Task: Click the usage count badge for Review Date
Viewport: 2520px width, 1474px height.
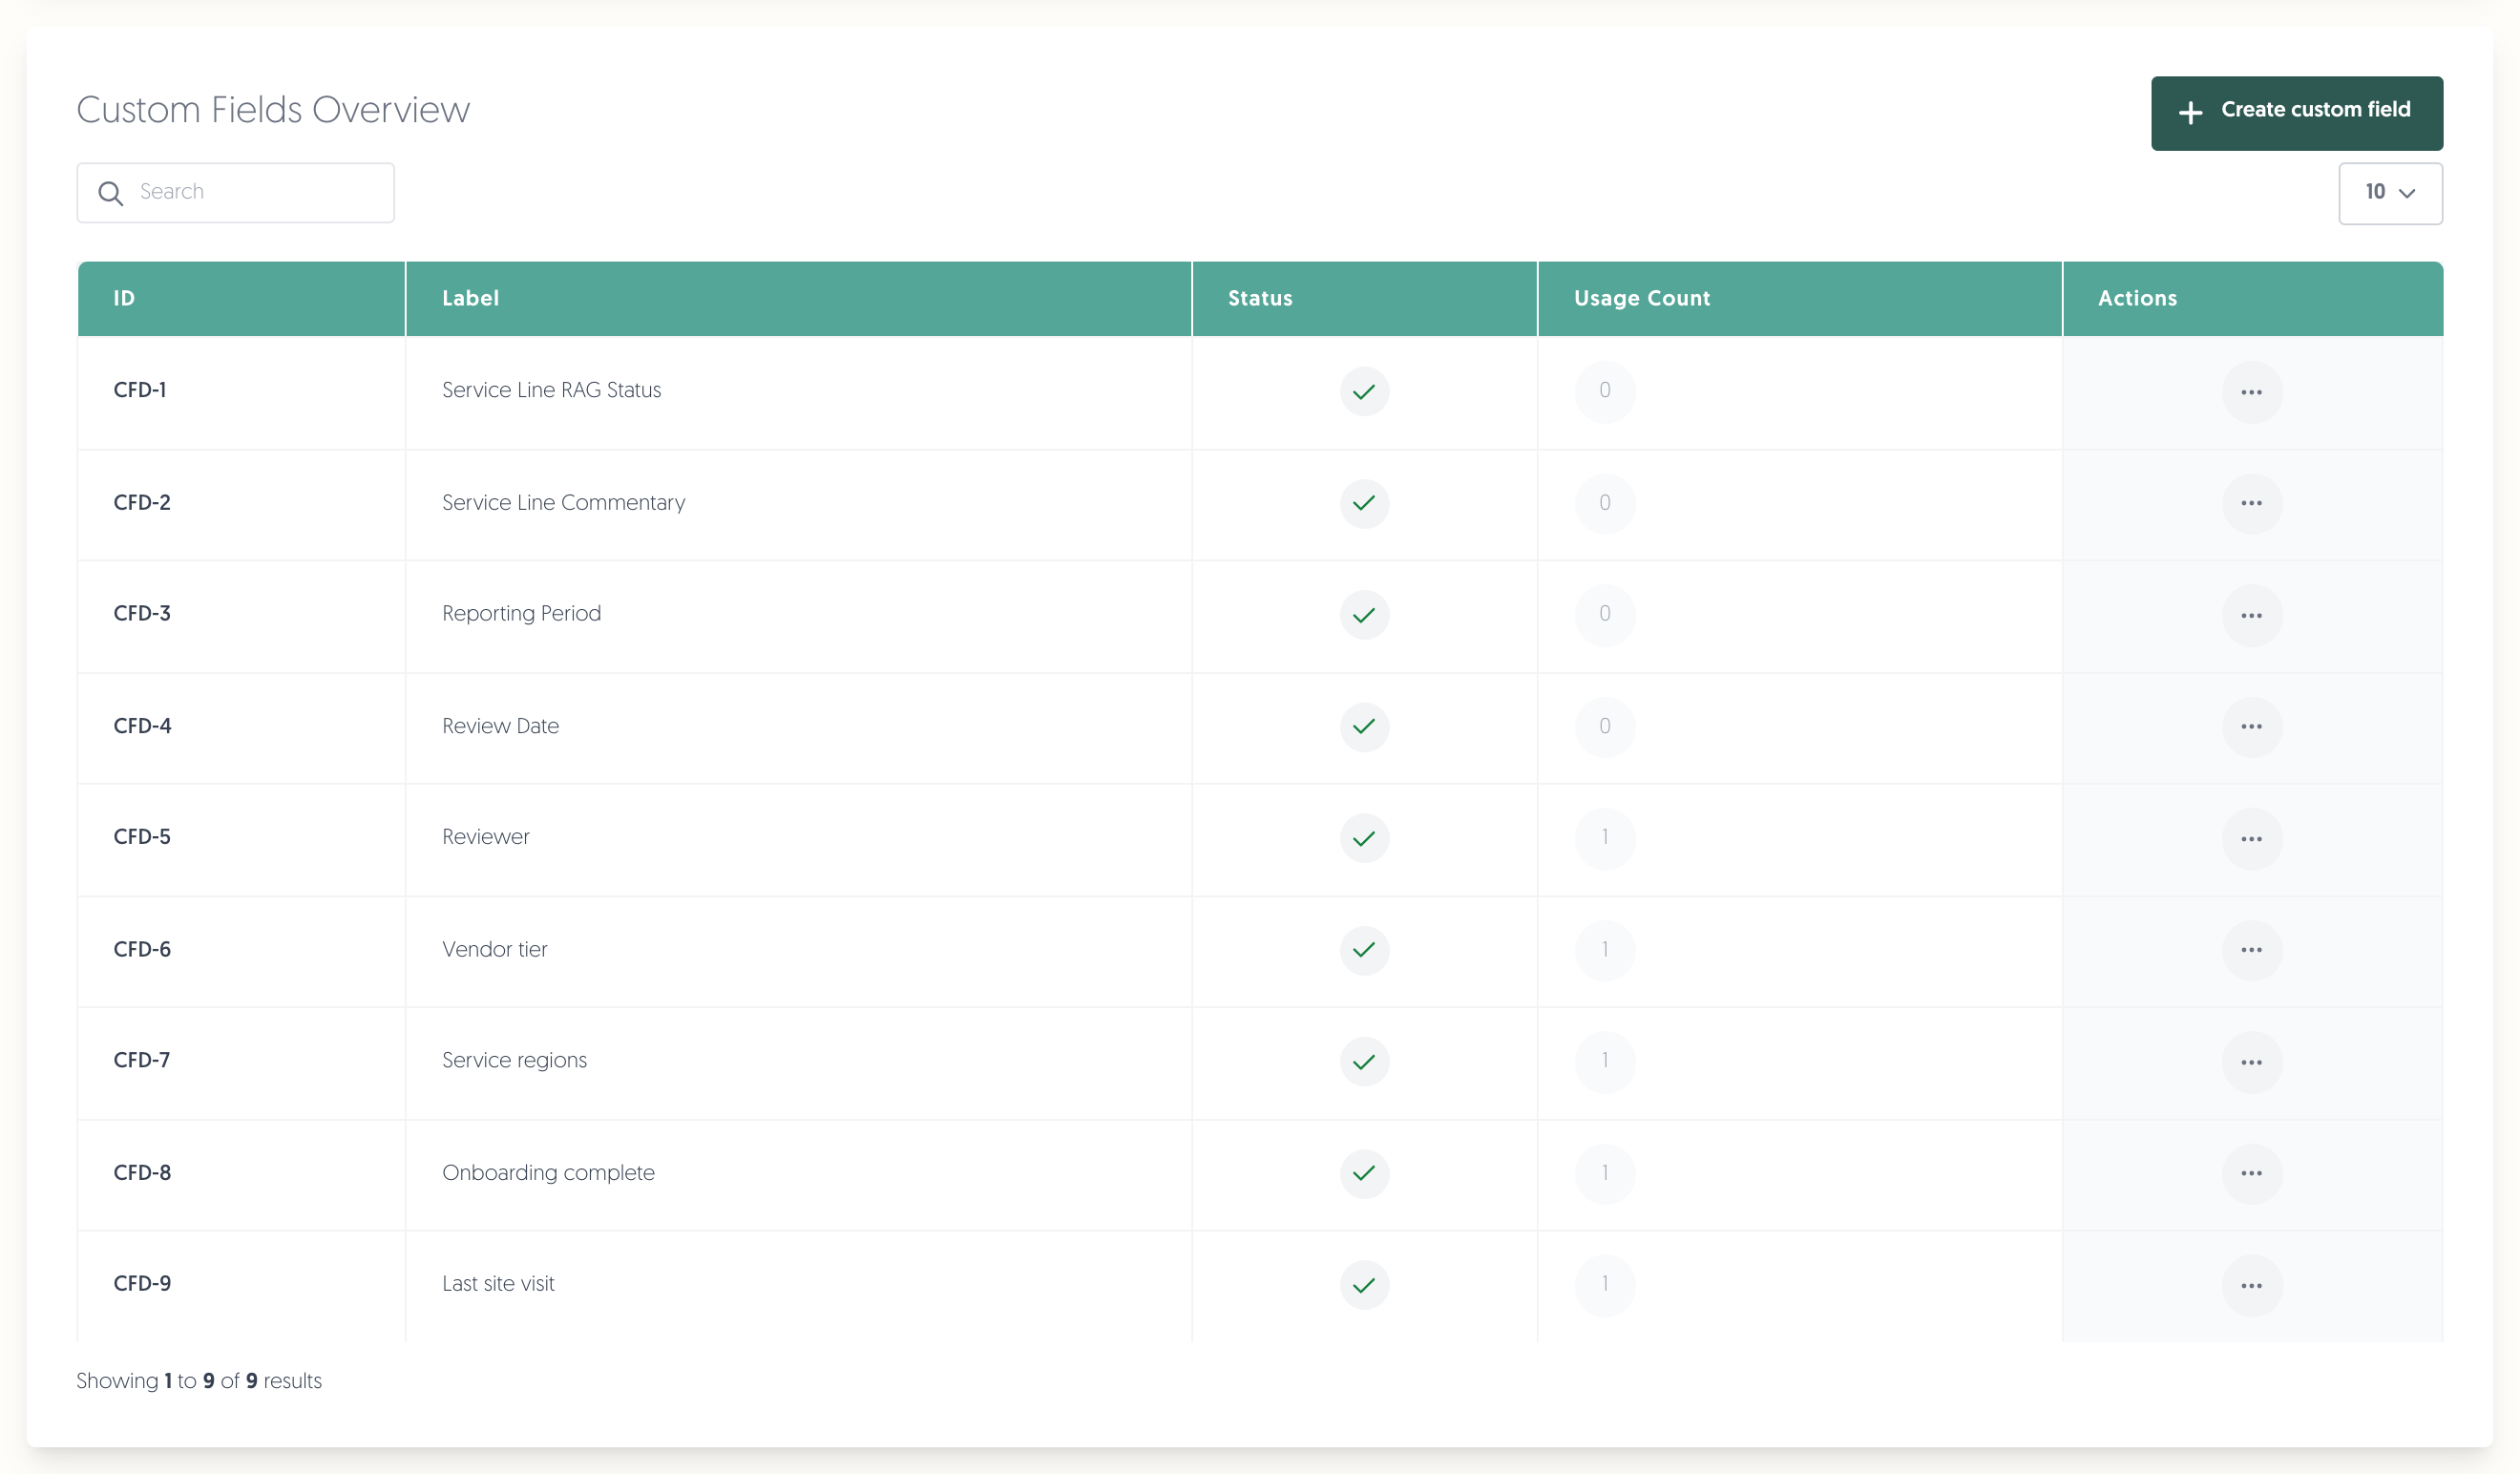Action: [x=1604, y=726]
